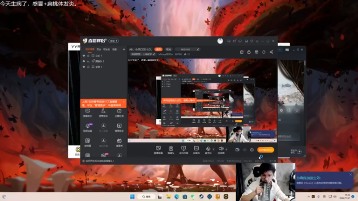Viewport: 358px width, 201px height.
Task: Click the gear icon in right background window
Action: [x=281, y=110]
